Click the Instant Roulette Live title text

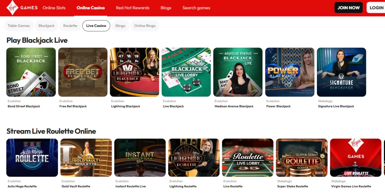(x=130, y=186)
